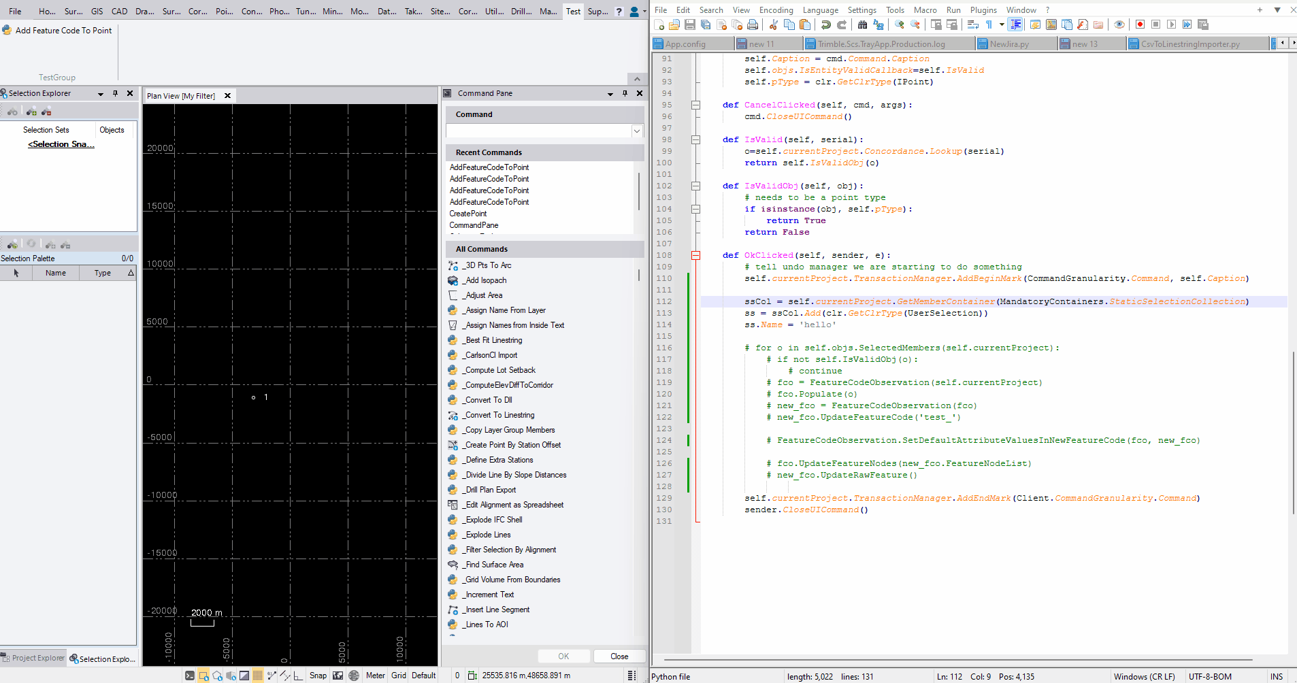
Task: Expand the Command input combo box dropdown
Action: (637, 131)
